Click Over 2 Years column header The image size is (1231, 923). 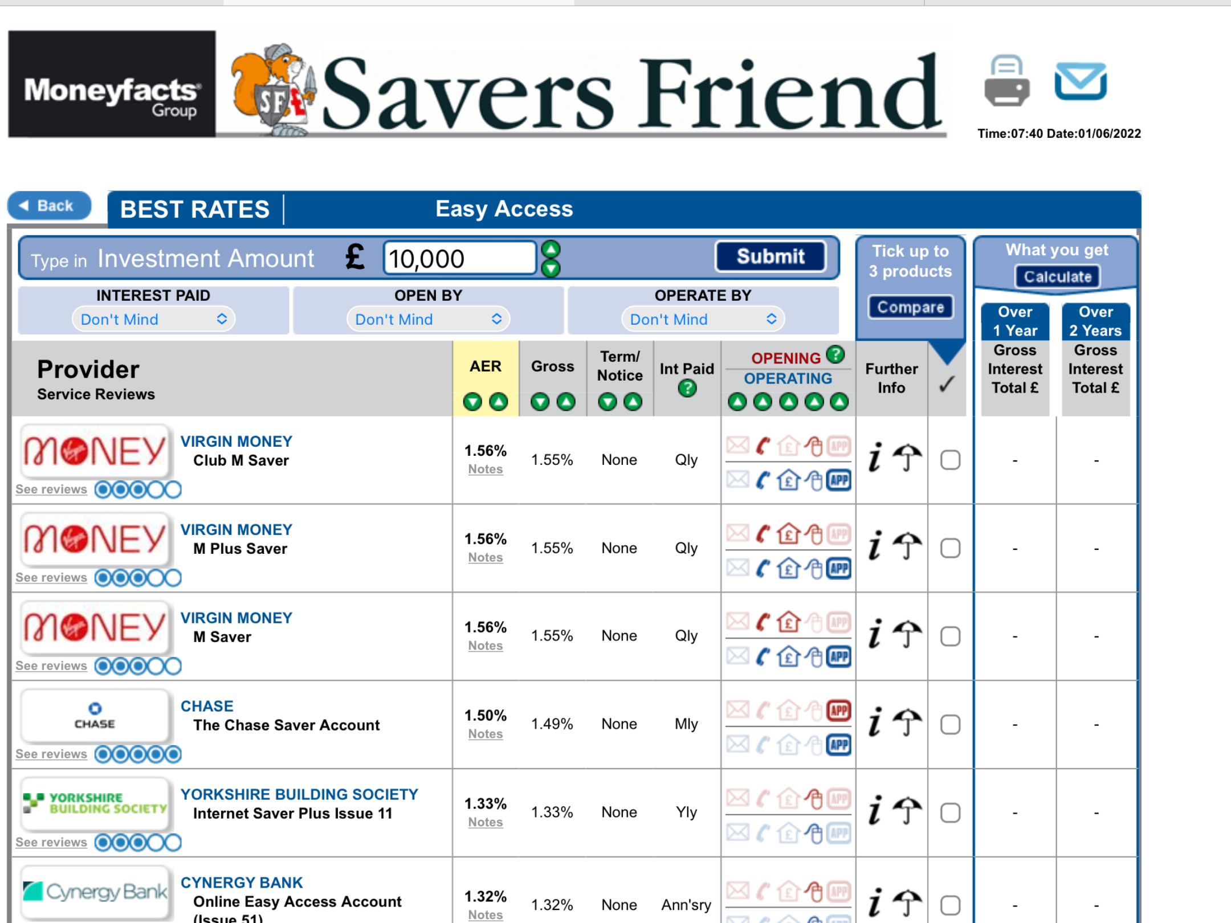click(x=1095, y=321)
